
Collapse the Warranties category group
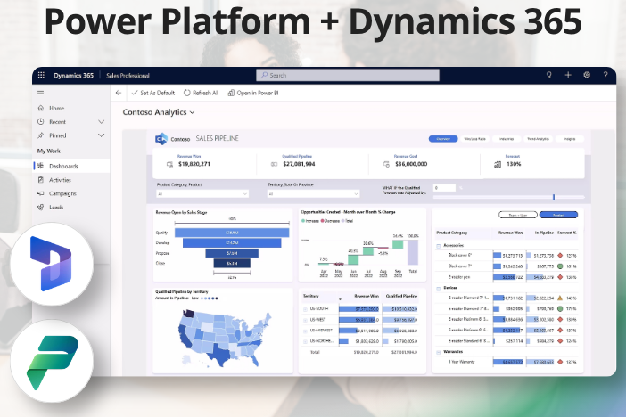(438, 352)
